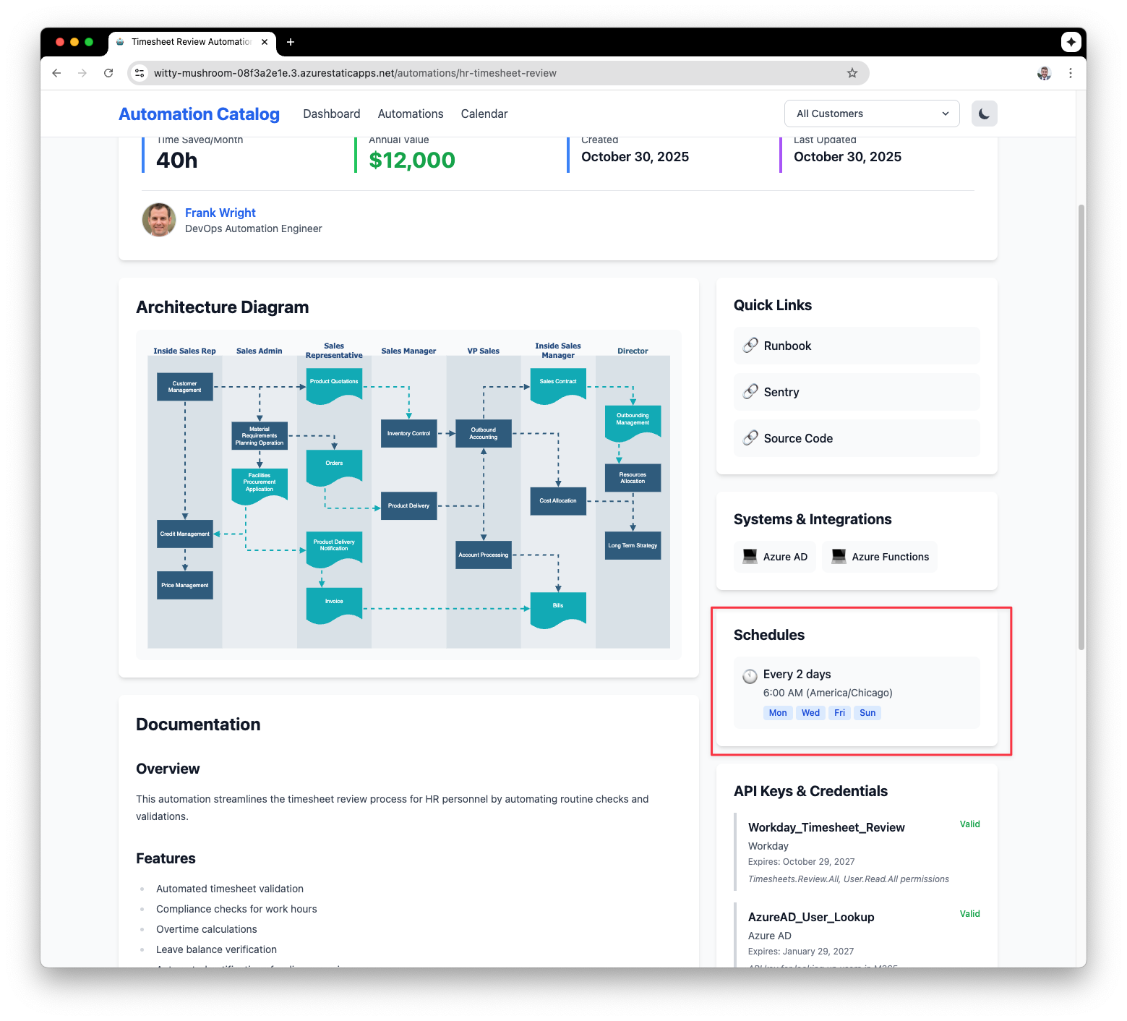Open the Automations nav item
Image resolution: width=1127 pixels, height=1021 pixels.
(x=410, y=114)
